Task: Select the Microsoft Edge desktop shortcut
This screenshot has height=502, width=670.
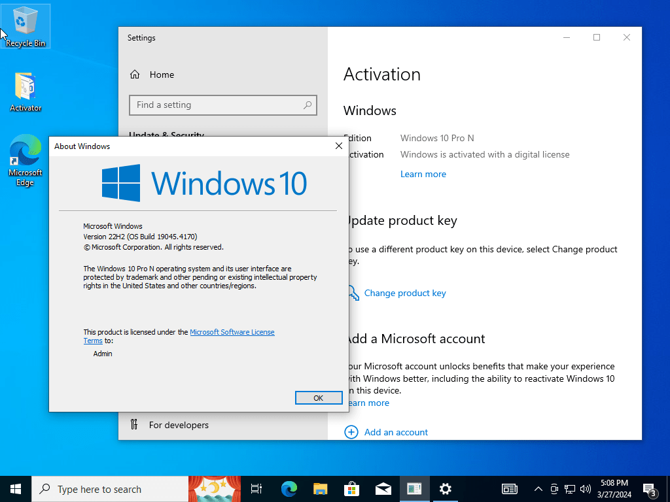Action: [26, 160]
